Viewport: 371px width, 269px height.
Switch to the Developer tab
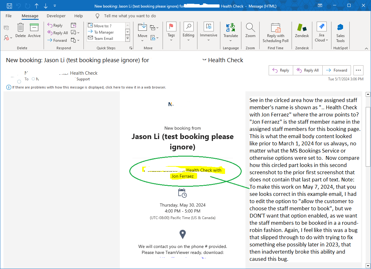(x=56, y=16)
